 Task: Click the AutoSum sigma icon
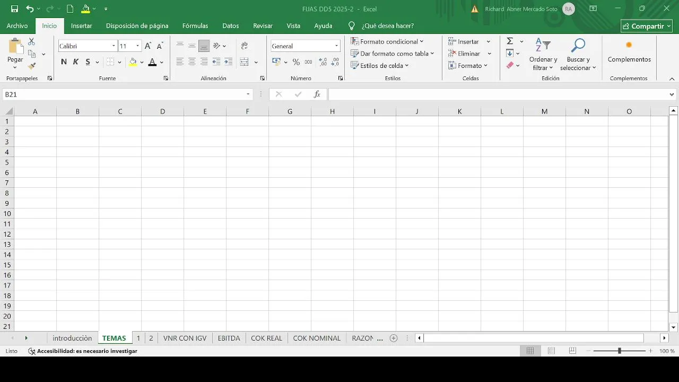(x=510, y=41)
